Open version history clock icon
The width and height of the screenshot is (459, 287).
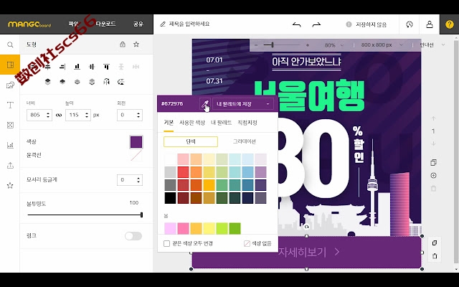click(x=410, y=24)
